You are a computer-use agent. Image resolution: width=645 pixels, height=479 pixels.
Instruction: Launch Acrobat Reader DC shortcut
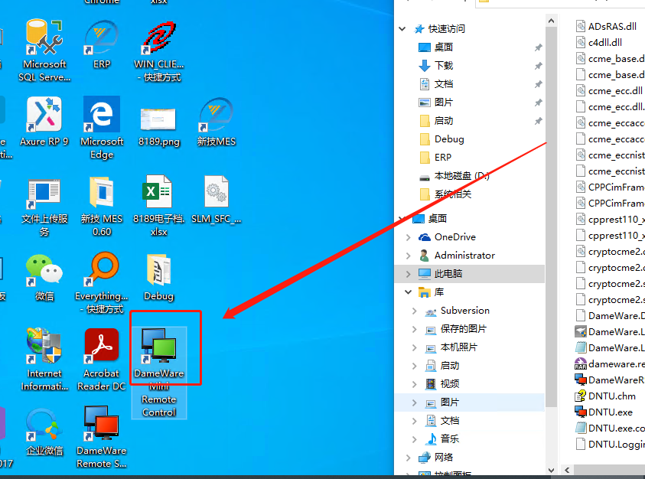(102, 360)
